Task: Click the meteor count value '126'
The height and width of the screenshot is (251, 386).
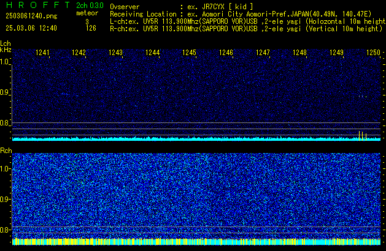Action: 91,28
